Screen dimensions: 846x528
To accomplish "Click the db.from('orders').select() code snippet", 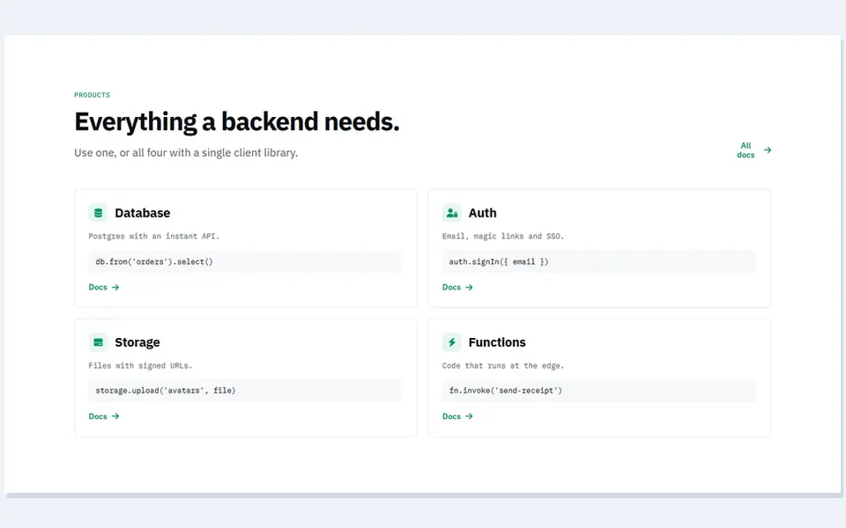I will 246,262.
